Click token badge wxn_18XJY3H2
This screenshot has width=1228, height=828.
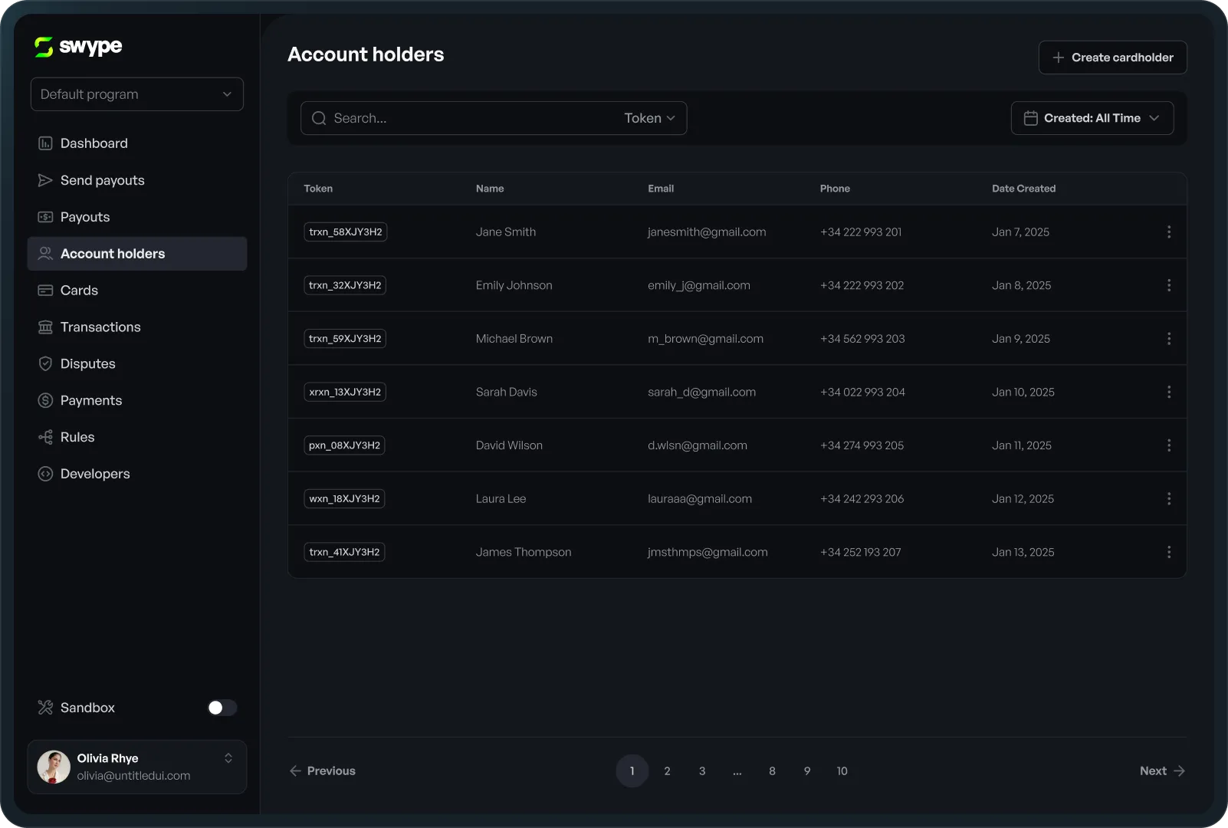[x=345, y=498]
